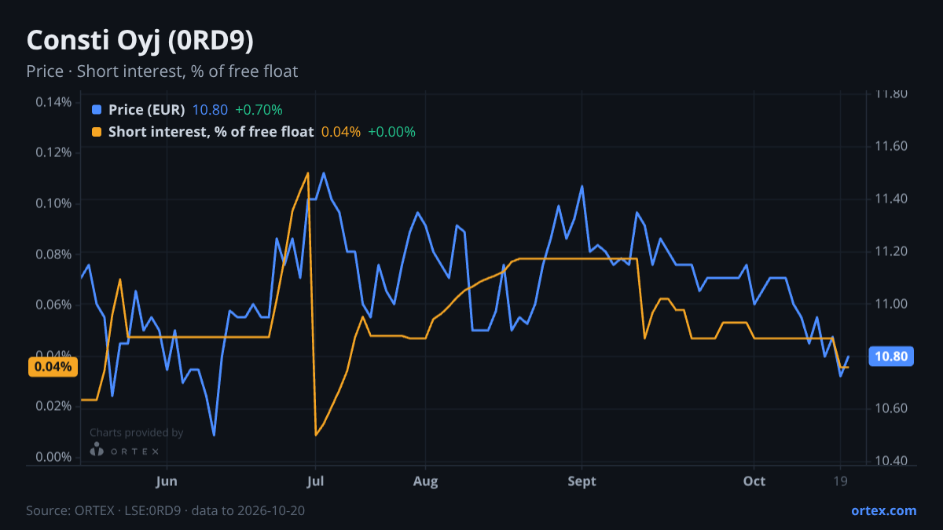Select the Short interest, % of free float legend label

[211, 132]
